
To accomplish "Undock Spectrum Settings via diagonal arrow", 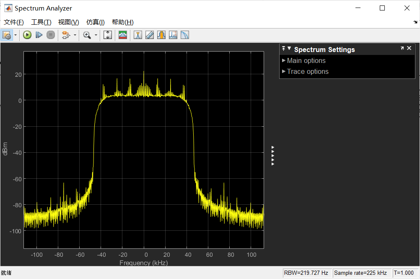I will click(x=402, y=48).
